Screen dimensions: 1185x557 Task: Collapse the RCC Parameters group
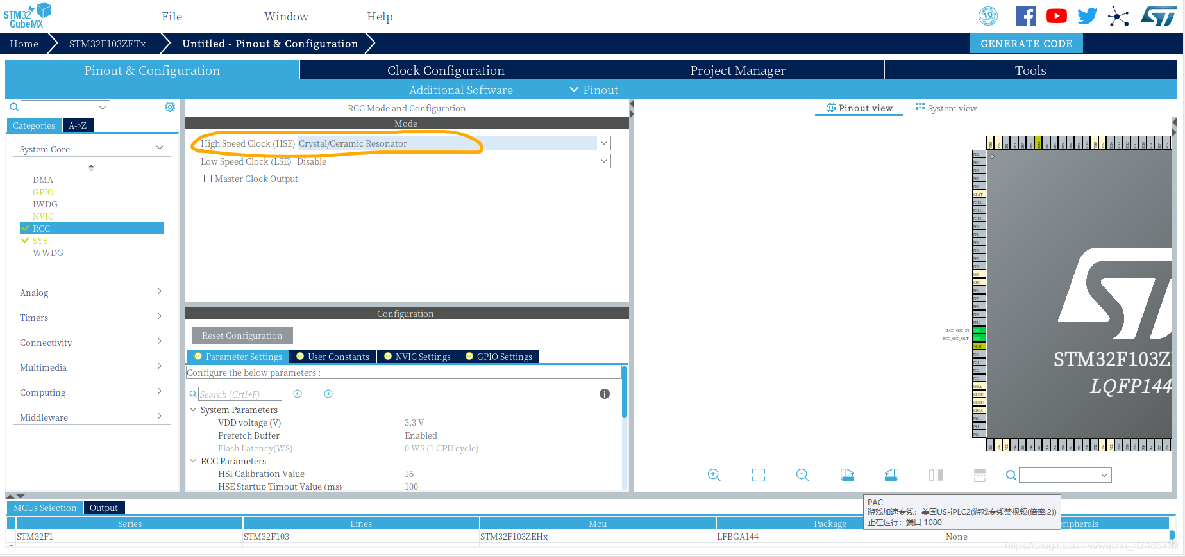pyautogui.click(x=193, y=460)
